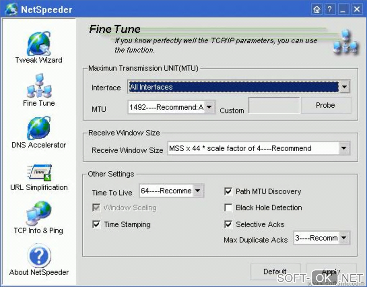Minimize the NetSpeeder window

[343, 10]
